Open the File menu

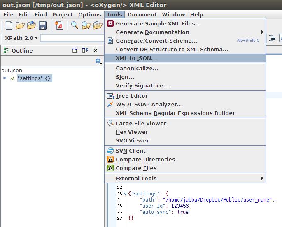pos(8,14)
